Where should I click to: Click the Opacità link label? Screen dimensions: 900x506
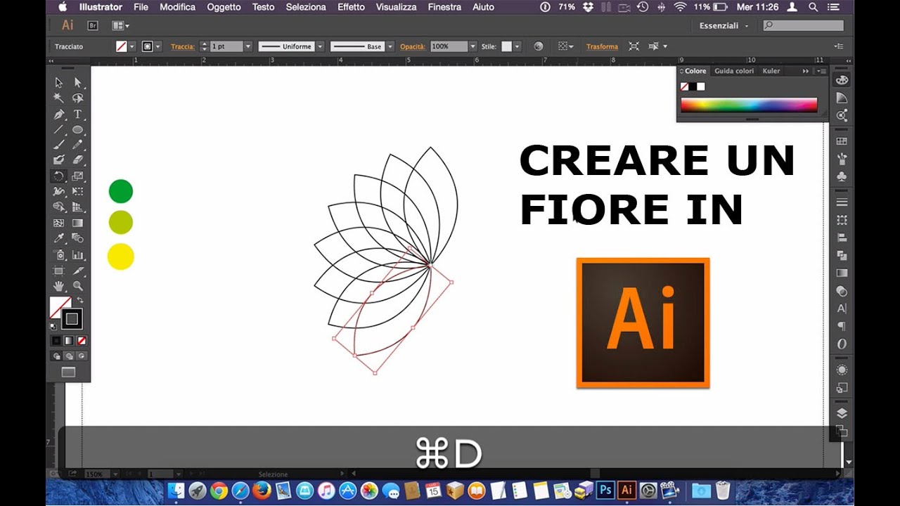coord(413,46)
